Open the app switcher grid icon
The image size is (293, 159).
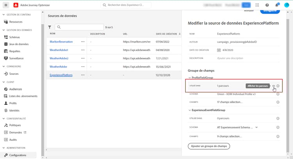(257, 5)
